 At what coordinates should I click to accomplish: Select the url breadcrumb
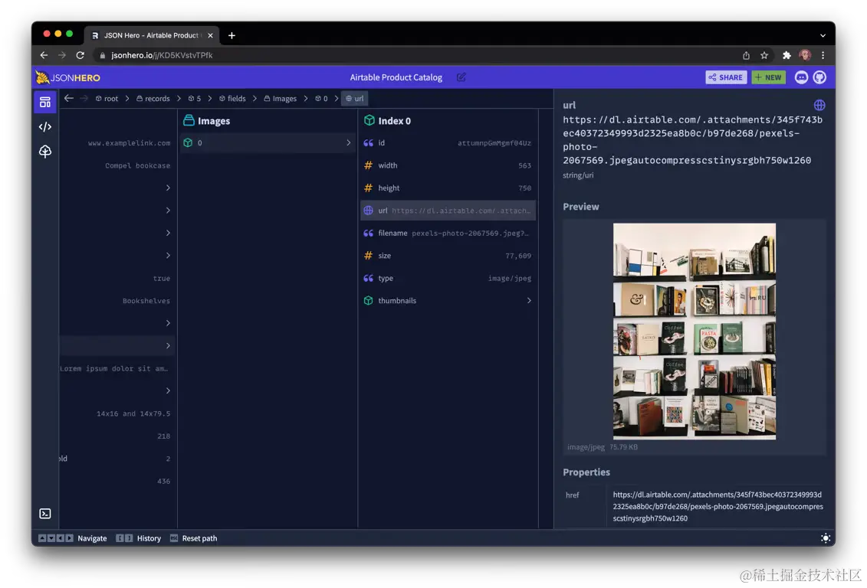(x=355, y=98)
